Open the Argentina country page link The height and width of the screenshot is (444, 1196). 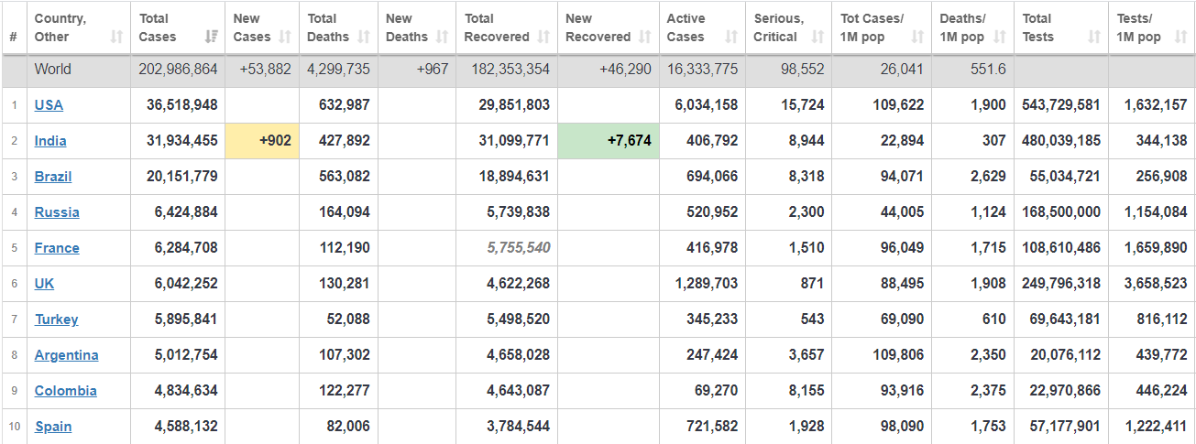pyautogui.click(x=67, y=354)
